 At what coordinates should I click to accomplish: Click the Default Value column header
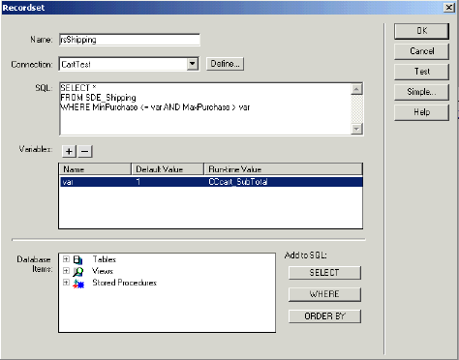[x=168, y=169]
